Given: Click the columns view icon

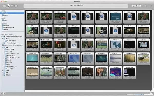Looking at the screenshot, I should [x=133, y=6].
